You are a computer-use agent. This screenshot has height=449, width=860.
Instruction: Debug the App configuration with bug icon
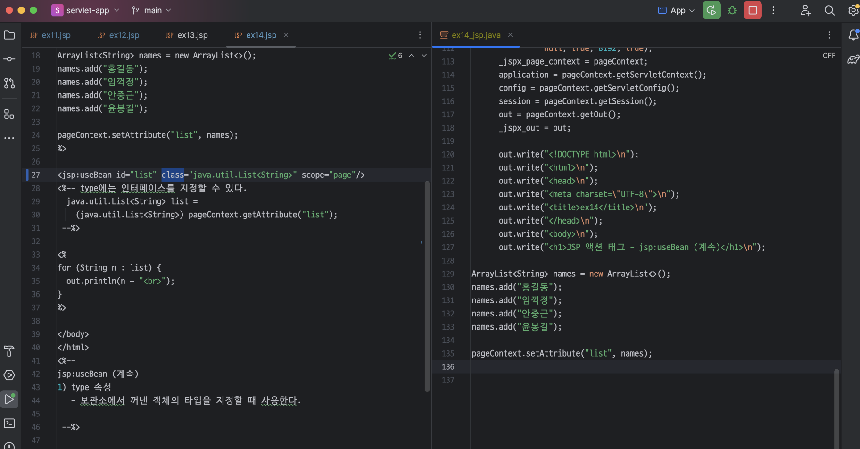pos(732,10)
